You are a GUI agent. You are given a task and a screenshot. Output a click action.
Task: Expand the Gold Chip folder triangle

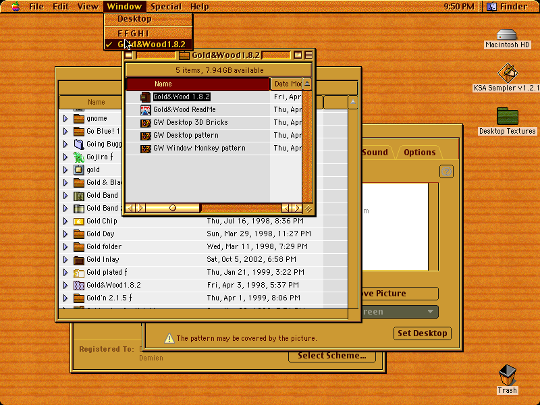(65, 221)
